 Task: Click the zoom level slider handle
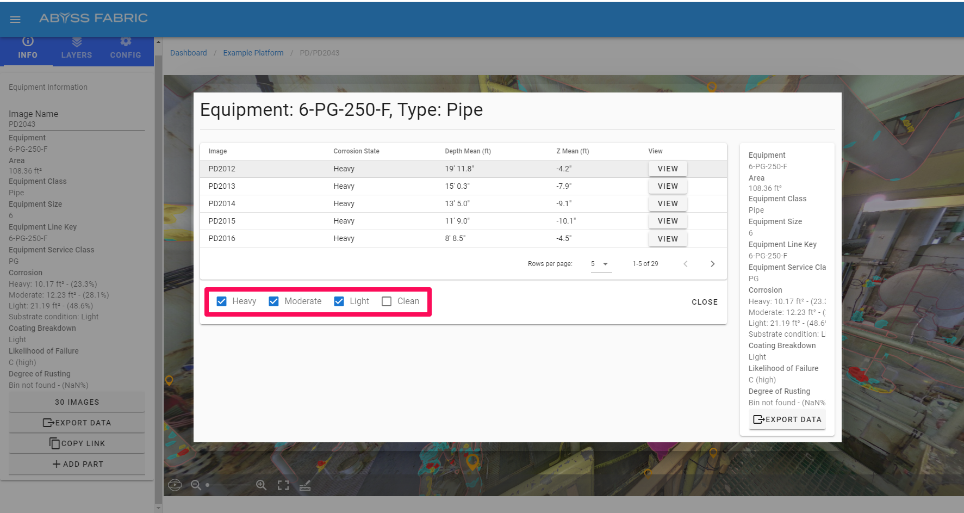(x=208, y=485)
